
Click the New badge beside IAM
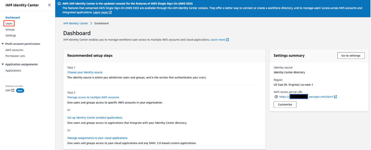click(x=20, y=91)
